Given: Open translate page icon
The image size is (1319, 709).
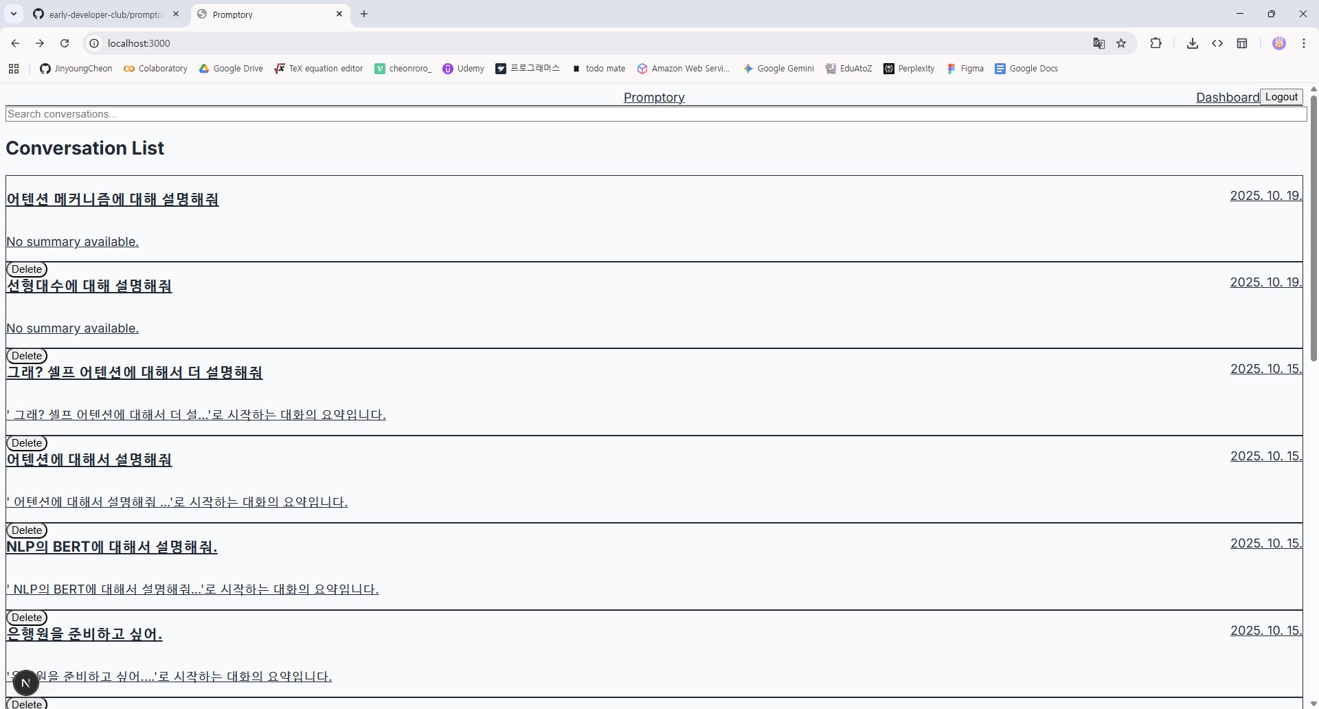Looking at the screenshot, I should point(1099,43).
